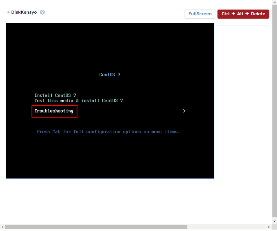277x231 pixels.
Task: Click the scroll down arrow on vertical scrollbar
Action: tap(275, 221)
